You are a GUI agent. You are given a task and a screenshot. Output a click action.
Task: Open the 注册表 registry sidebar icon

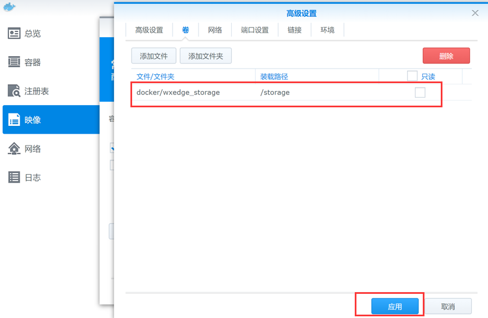[x=14, y=91]
